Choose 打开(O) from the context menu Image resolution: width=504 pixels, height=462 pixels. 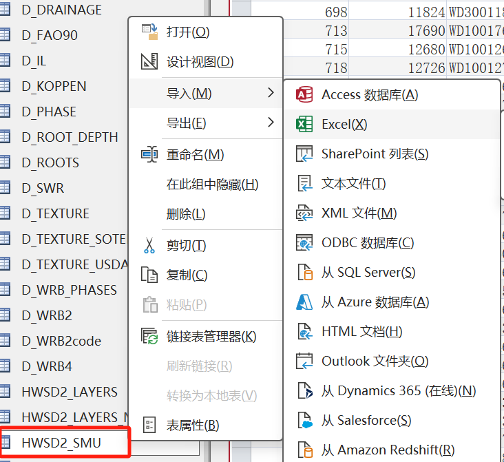click(x=205, y=32)
